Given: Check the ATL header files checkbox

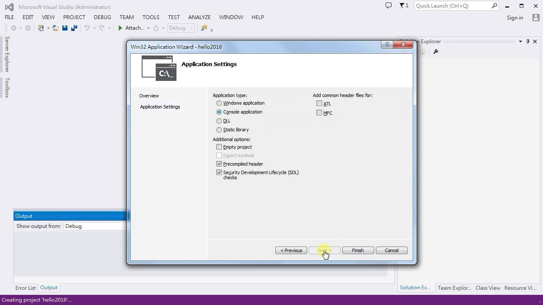Looking at the screenshot, I should point(319,103).
